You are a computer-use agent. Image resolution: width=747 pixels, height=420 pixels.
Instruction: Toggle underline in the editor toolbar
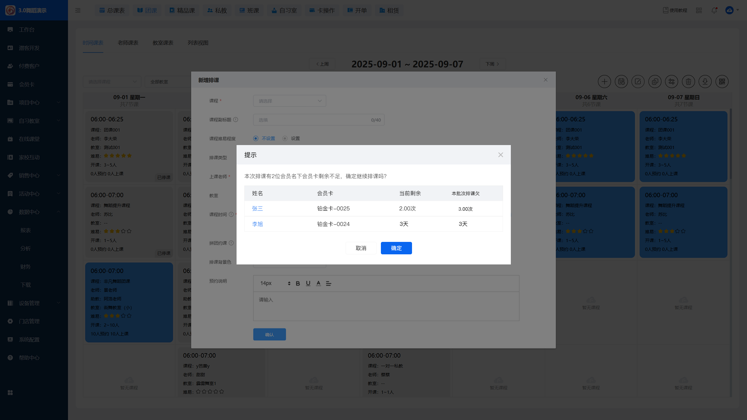click(308, 283)
